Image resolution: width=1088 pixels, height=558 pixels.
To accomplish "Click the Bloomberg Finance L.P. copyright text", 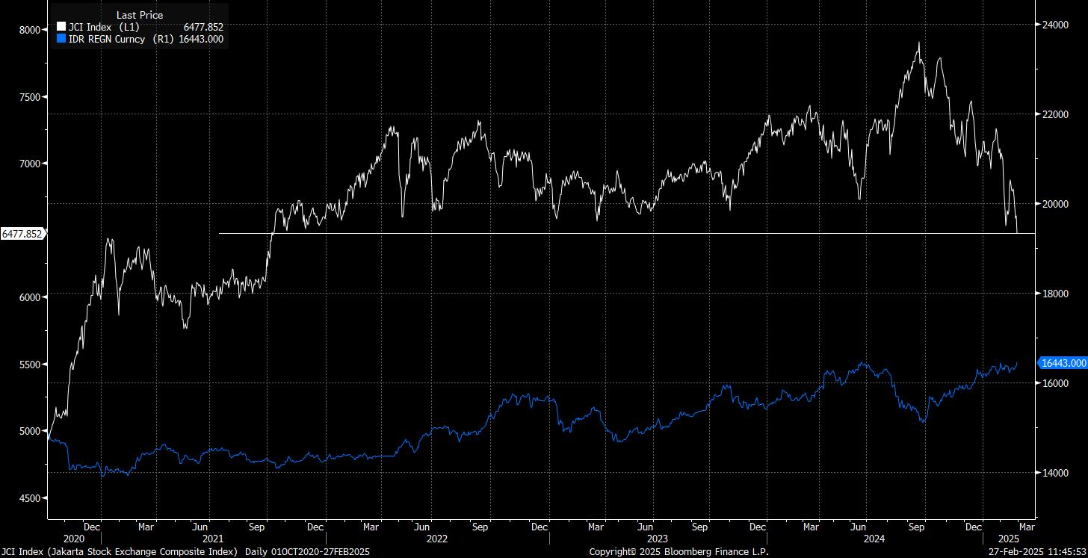I will (x=678, y=552).
